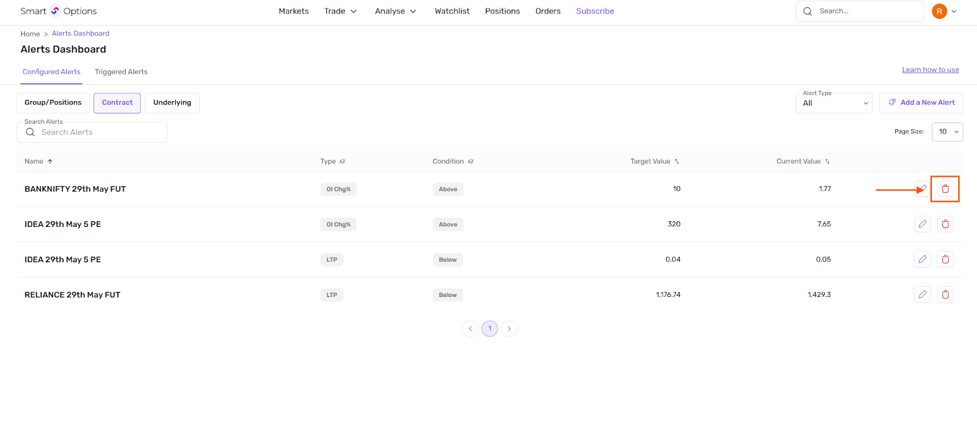Click the Search Alerts field
This screenshot has height=433, width=977.
pyautogui.click(x=92, y=132)
